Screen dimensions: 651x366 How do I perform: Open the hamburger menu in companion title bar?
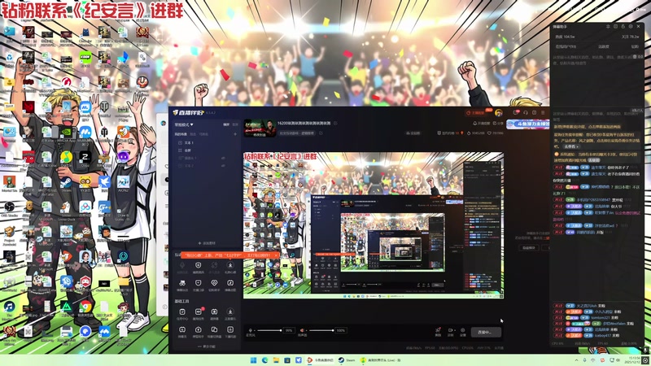pyautogui.click(x=543, y=112)
